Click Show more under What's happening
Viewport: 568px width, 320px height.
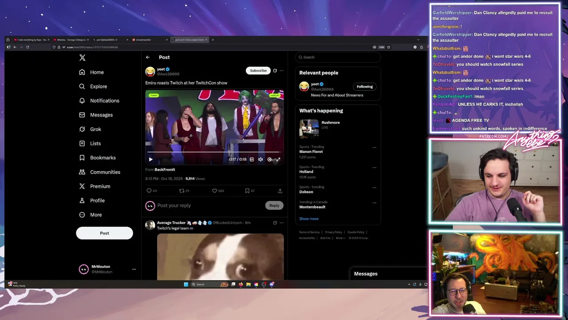(308, 219)
